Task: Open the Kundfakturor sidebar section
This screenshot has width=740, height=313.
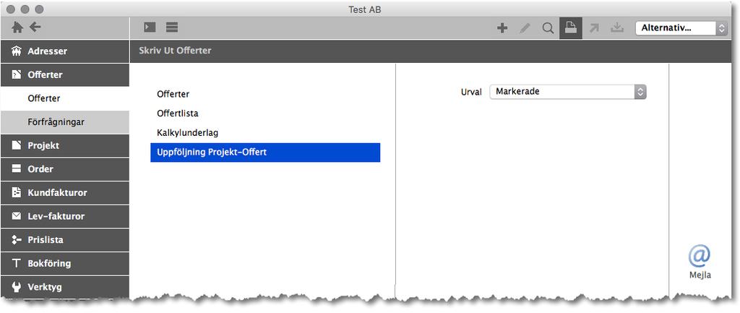Action: click(64, 192)
